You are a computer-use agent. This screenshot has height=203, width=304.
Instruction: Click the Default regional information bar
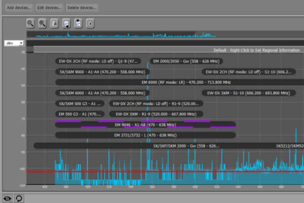coord(169,50)
